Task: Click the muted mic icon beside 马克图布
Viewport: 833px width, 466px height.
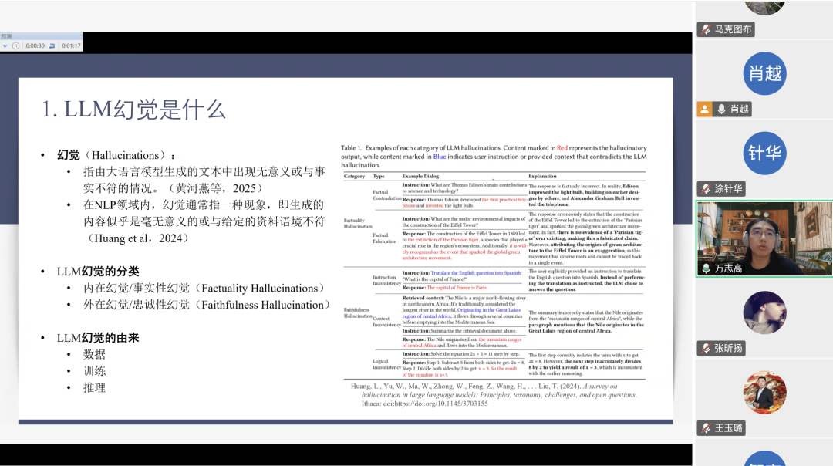Action: pyautogui.click(x=706, y=29)
